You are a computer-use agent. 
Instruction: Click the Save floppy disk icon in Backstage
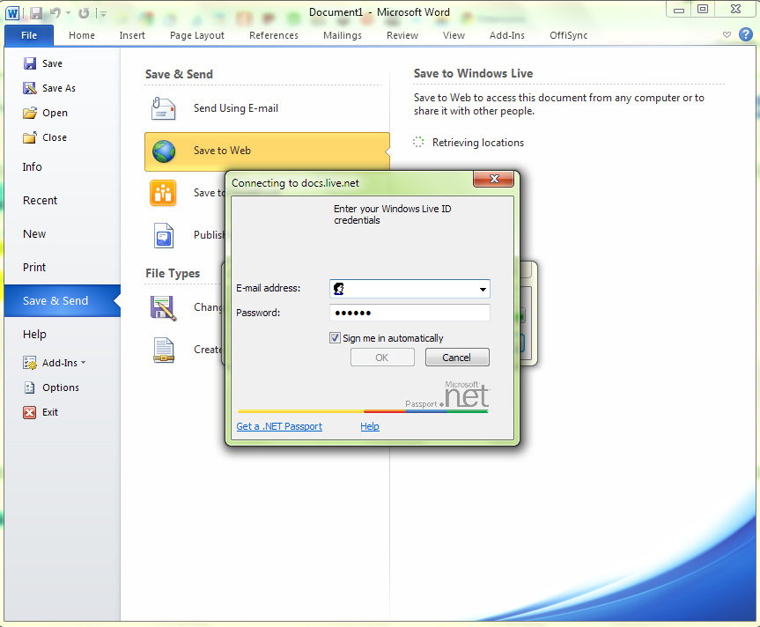[x=30, y=63]
